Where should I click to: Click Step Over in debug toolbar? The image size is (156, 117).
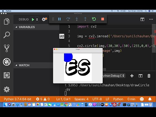click(68, 19)
